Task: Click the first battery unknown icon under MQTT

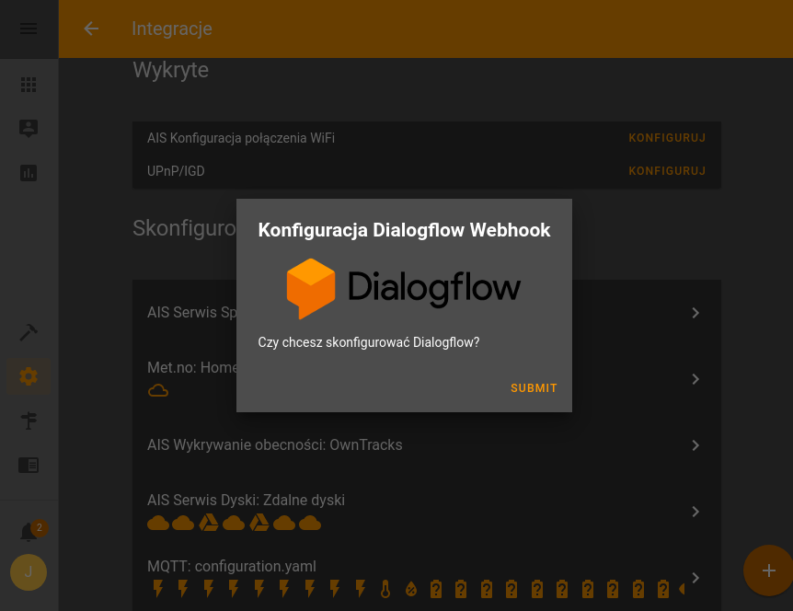Action: 436,589
